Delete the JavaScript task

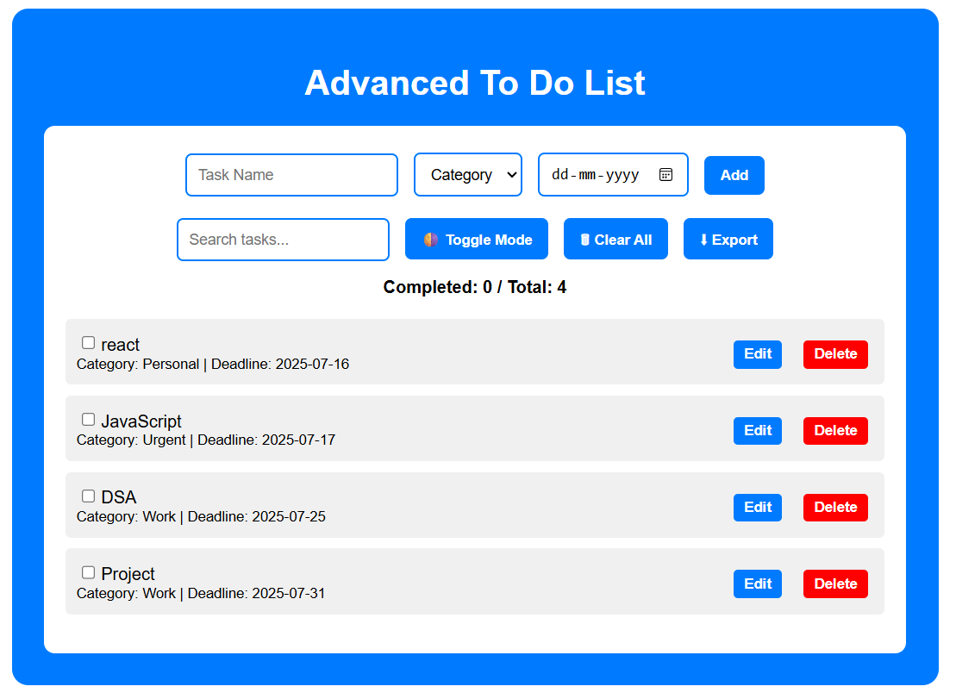pyautogui.click(x=834, y=431)
